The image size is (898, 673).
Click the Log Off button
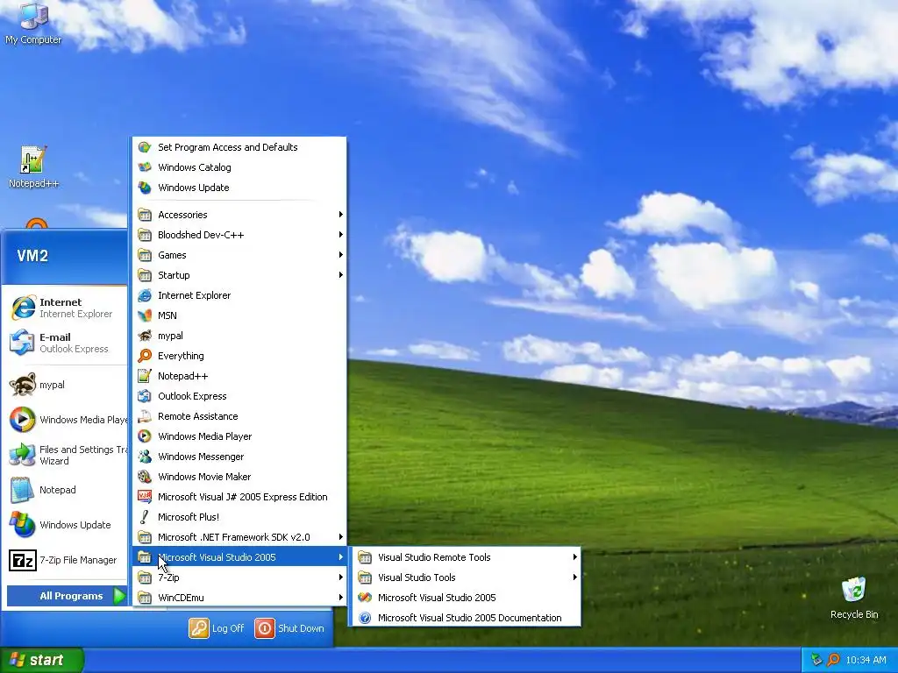217,627
